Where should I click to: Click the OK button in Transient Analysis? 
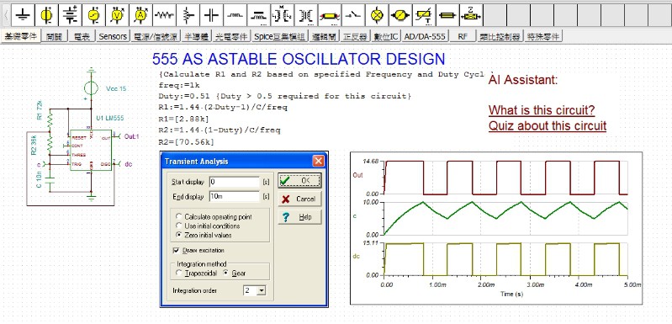pos(299,180)
